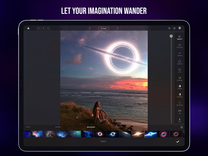This screenshot has height=156, width=208.
Task: Choose the golden glowing black hole thumbnail
Action: (x=138, y=134)
